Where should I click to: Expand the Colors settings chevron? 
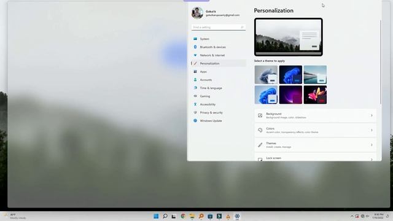click(x=372, y=130)
